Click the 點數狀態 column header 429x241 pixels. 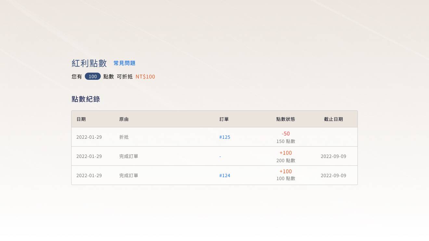coord(286,119)
